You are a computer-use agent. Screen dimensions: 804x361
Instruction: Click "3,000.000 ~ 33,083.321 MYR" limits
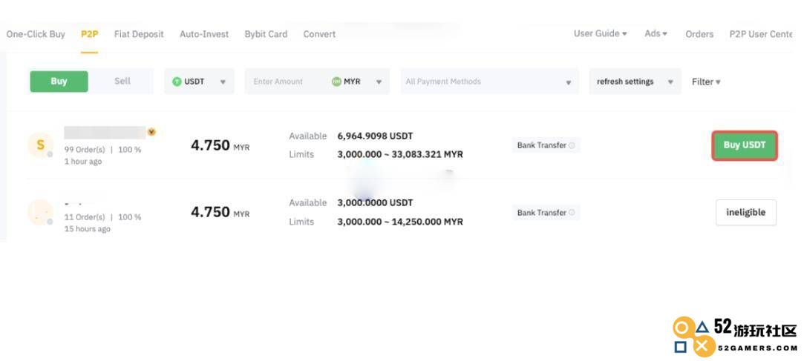400,154
